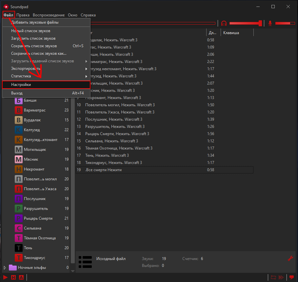Choose Добавить звуковые файлы

coord(46,22)
